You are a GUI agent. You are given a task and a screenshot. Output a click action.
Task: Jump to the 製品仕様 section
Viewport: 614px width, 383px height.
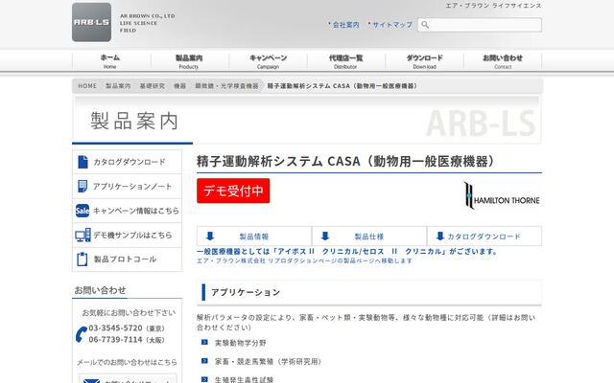point(369,237)
